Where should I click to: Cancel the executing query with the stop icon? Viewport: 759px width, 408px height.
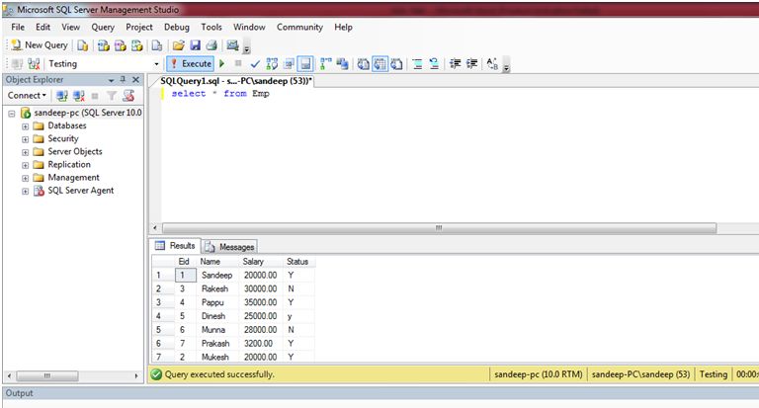(238, 63)
